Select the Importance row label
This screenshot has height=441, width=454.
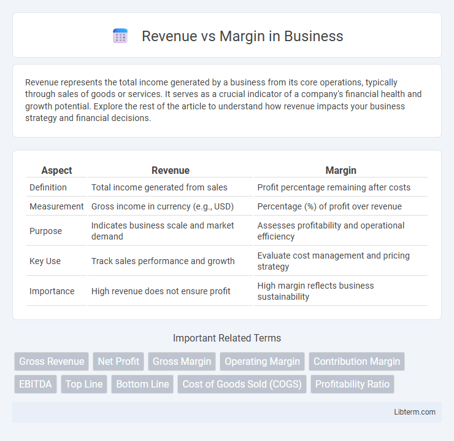pos(52,291)
